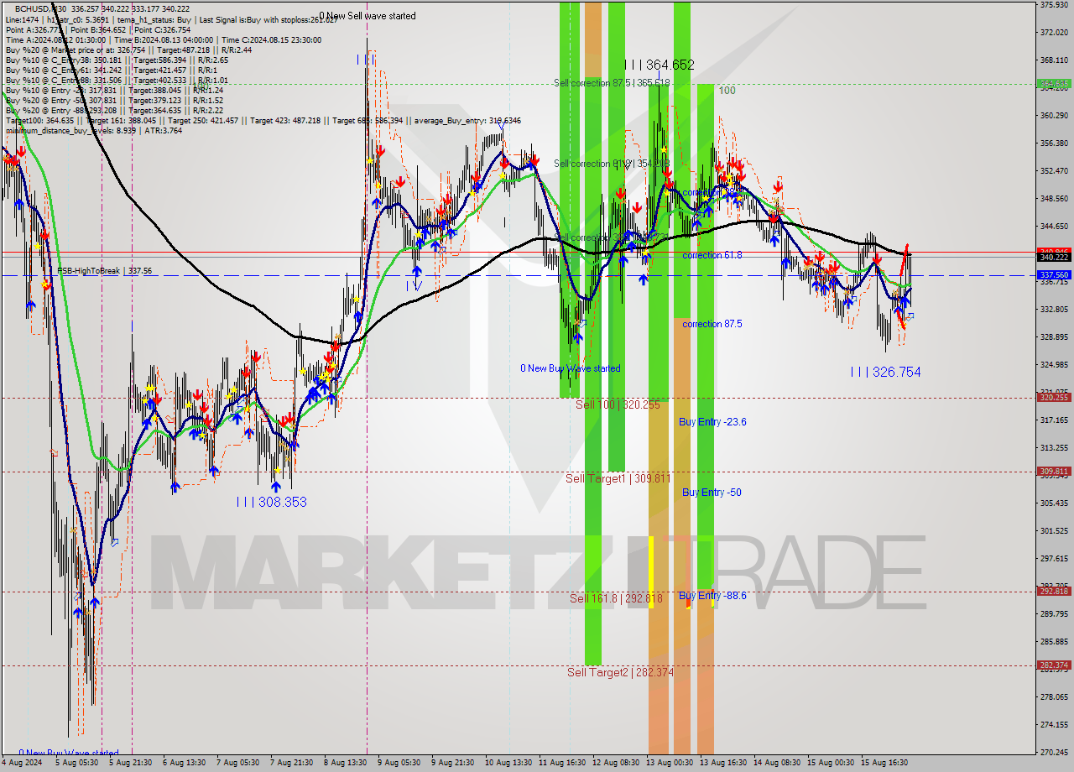Click the blue 337.560 price tag
Viewport: 1074px width, 772px height.
(1055, 274)
